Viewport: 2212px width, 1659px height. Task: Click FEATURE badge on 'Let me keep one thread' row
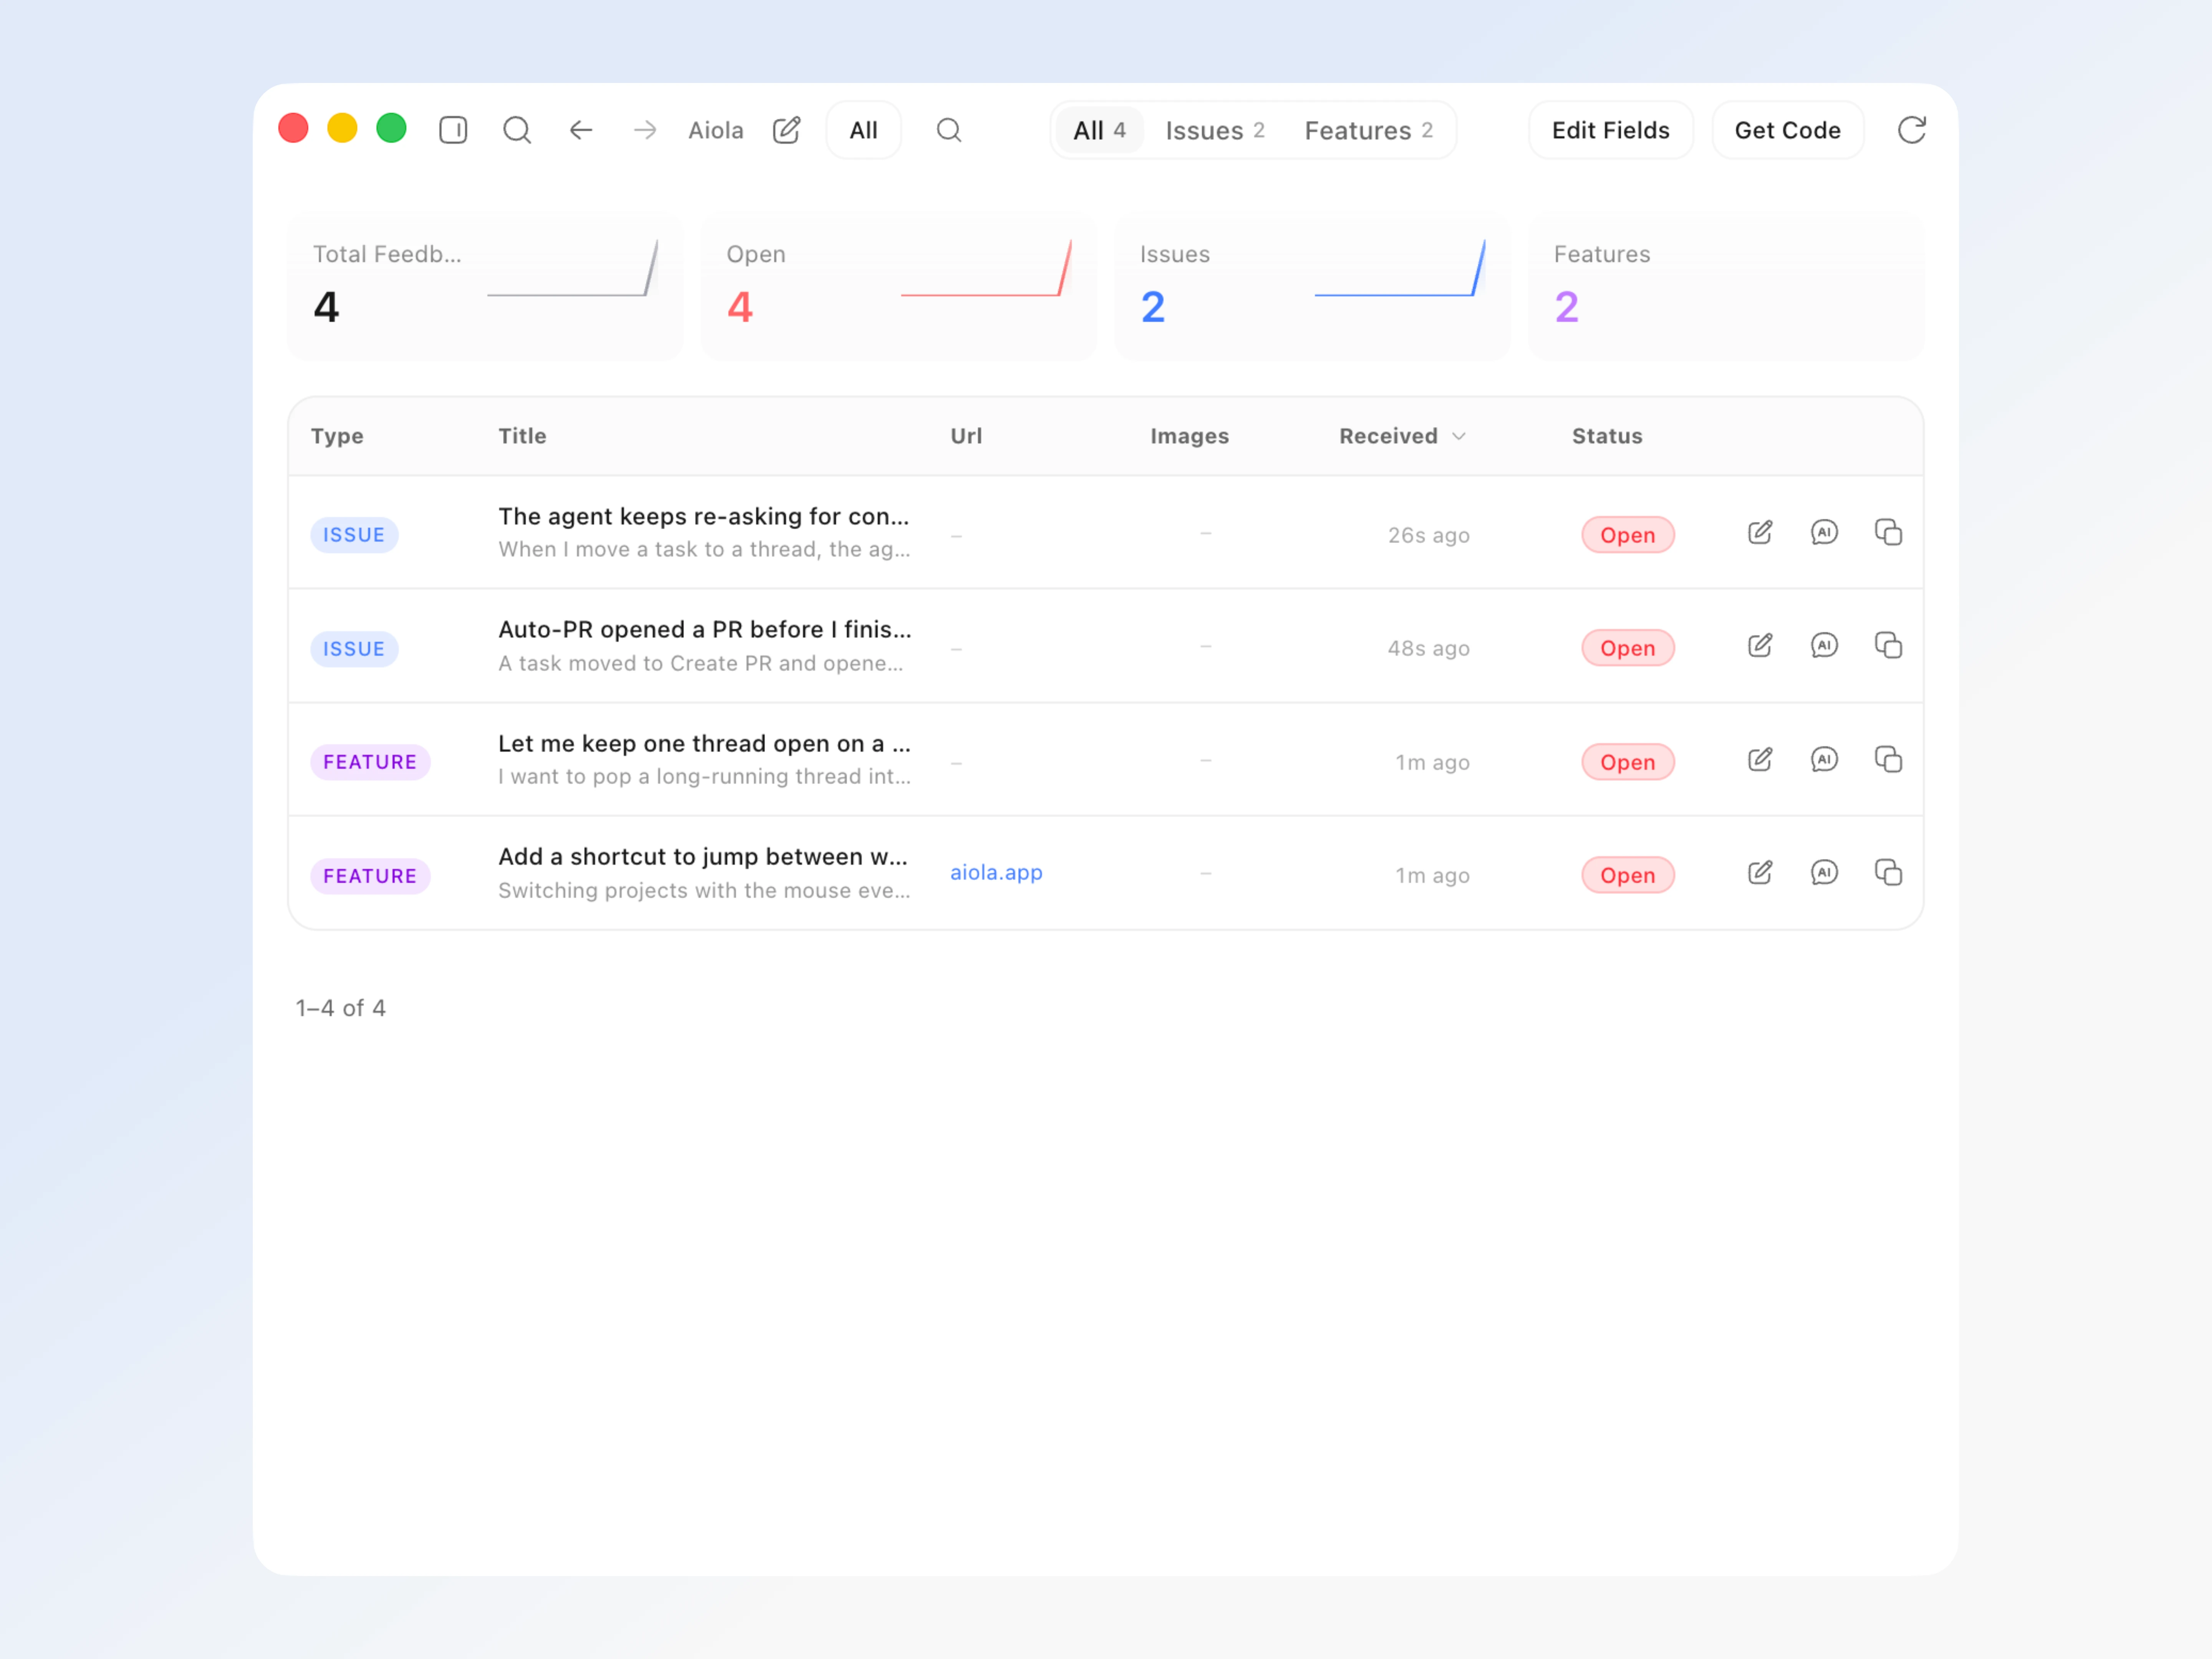point(370,762)
